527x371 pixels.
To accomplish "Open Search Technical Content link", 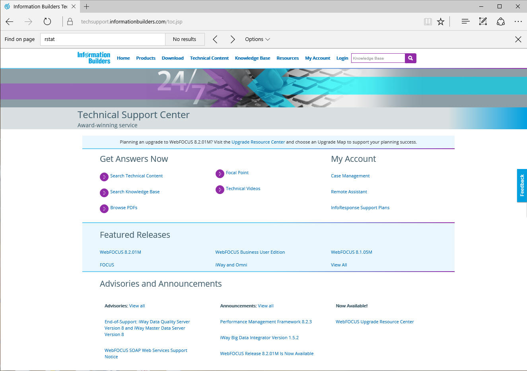I will [x=136, y=176].
